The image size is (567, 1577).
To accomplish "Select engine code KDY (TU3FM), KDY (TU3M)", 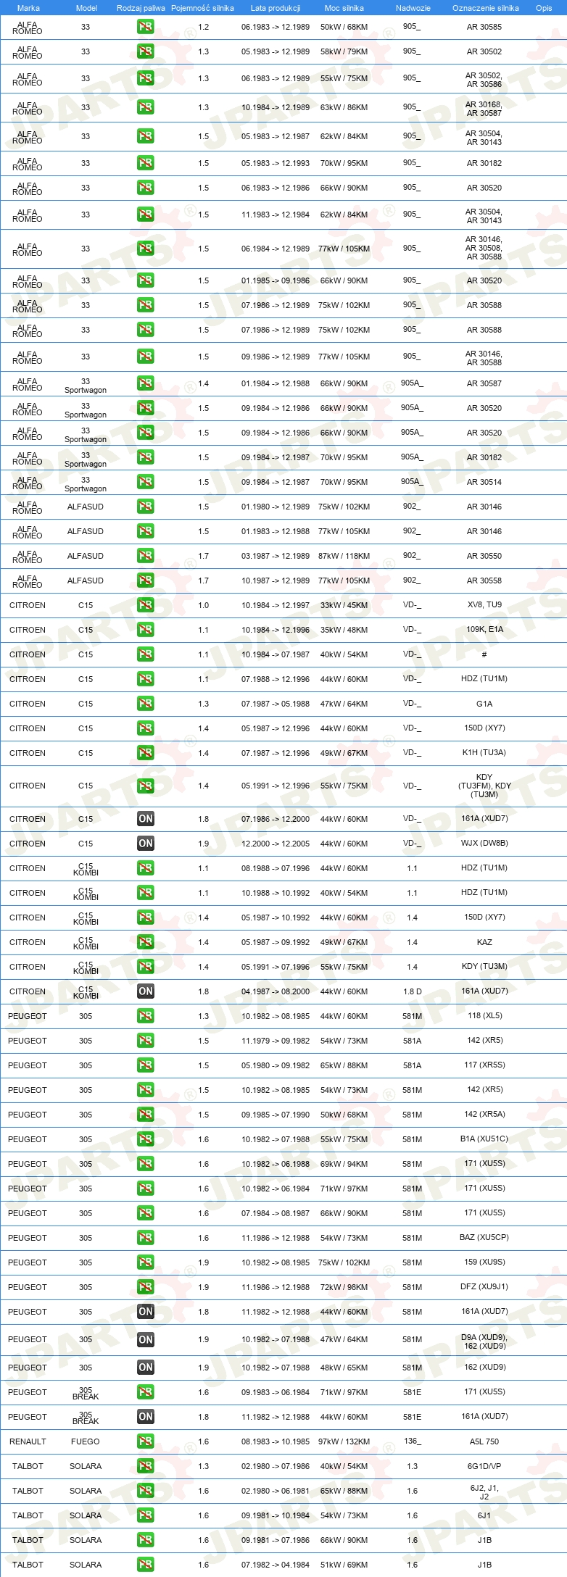I will (x=484, y=786).
